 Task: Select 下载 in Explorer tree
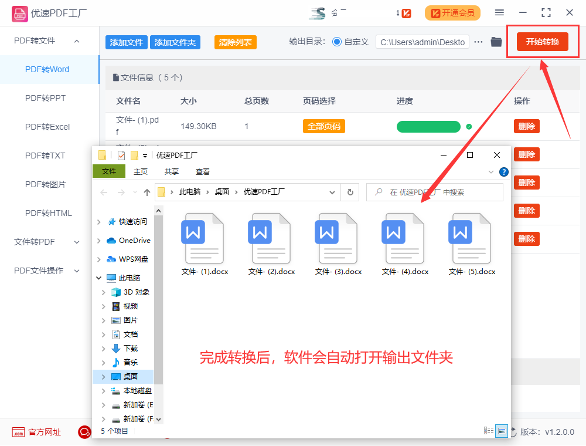[x=131, y=349]
